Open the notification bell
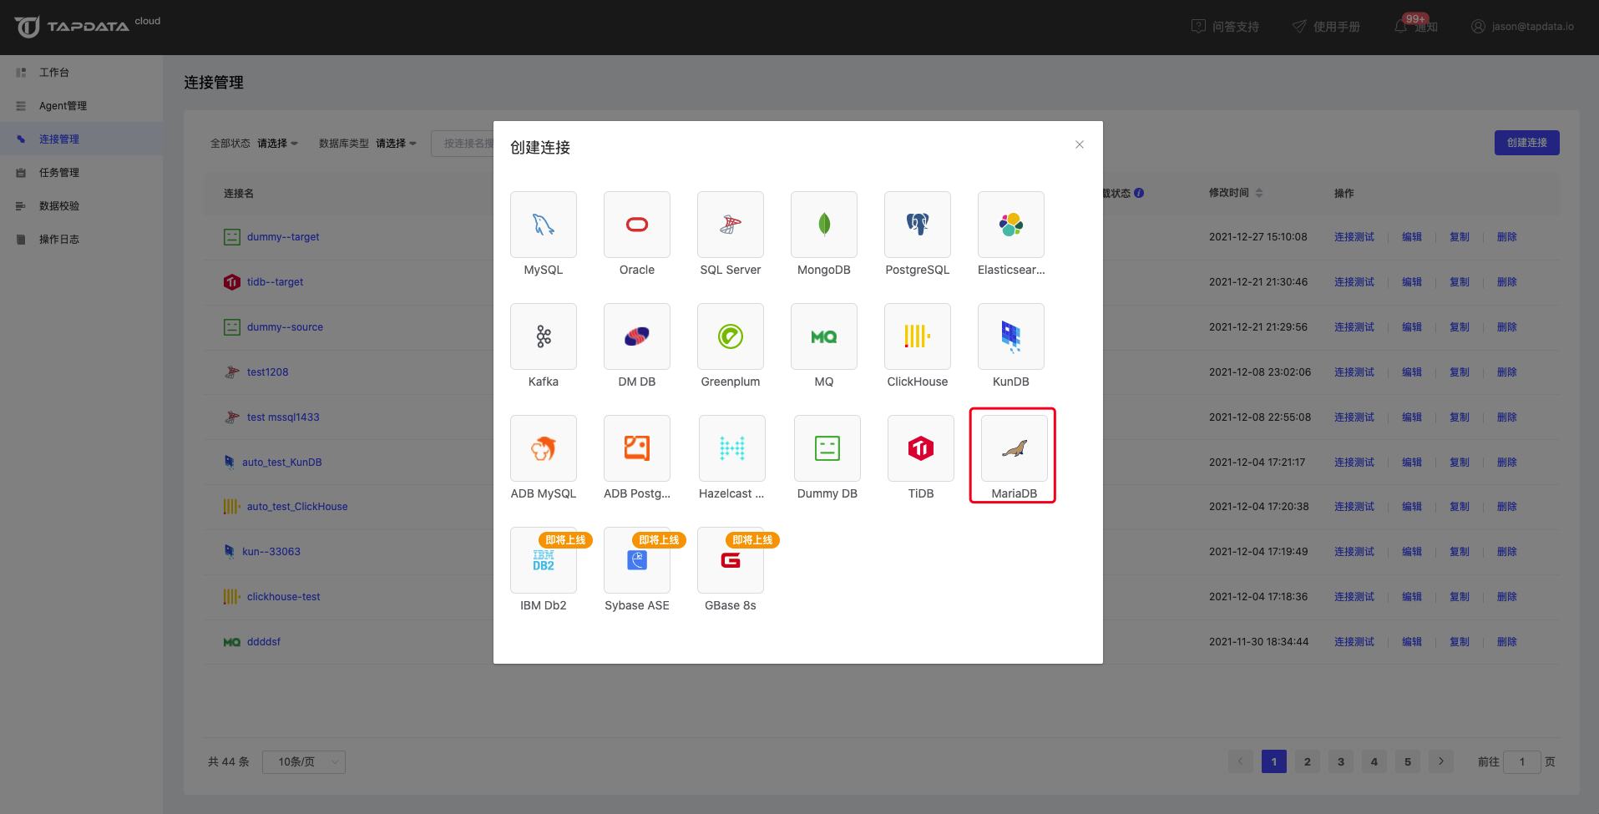The height and width of the screenshot is (814, 1599). pos(1401,27)
